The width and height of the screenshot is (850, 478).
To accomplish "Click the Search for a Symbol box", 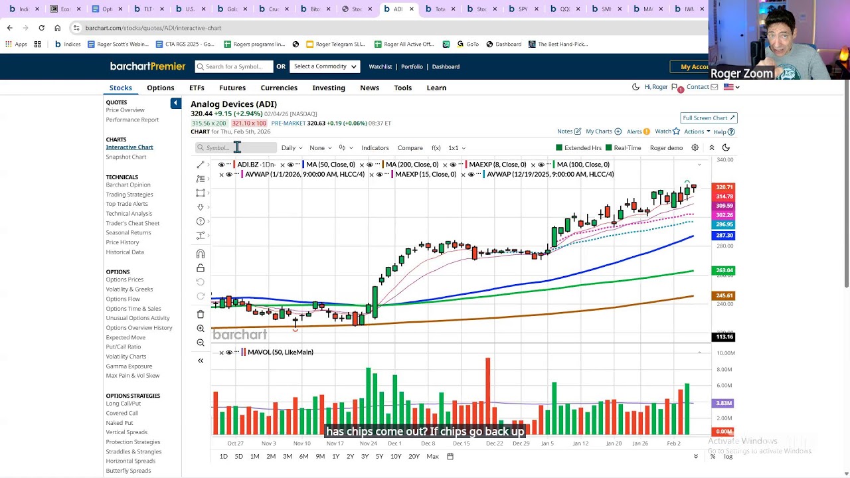I will pyautogui.click(x=234, y=66).
